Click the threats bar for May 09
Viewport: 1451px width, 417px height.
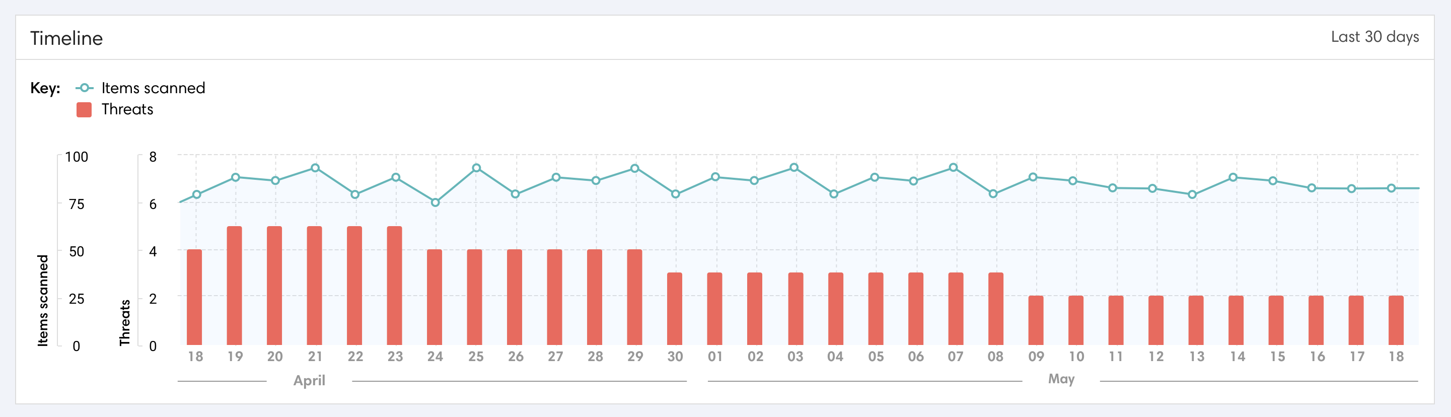pos(1035,320)
